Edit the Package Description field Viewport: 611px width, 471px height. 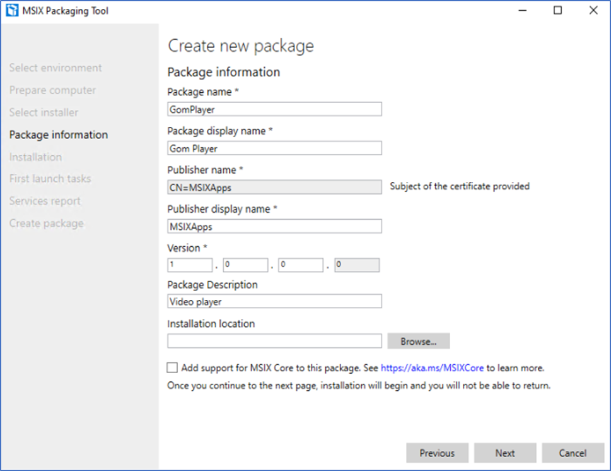click(274, 301)
